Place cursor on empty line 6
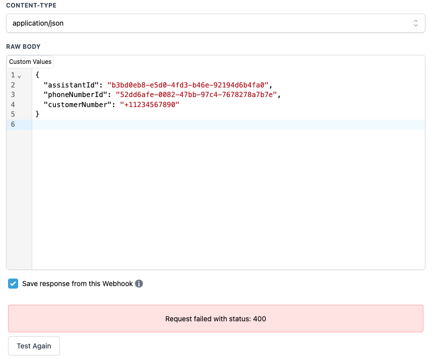 coord(76,124)
